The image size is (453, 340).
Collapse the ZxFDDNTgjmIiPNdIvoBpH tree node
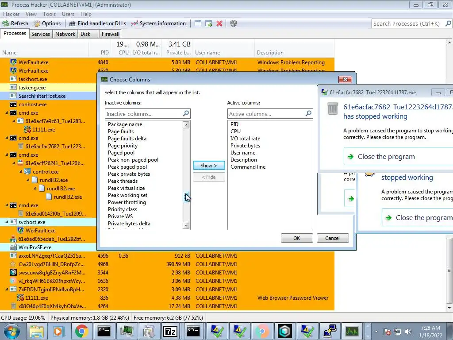[7, 289]
